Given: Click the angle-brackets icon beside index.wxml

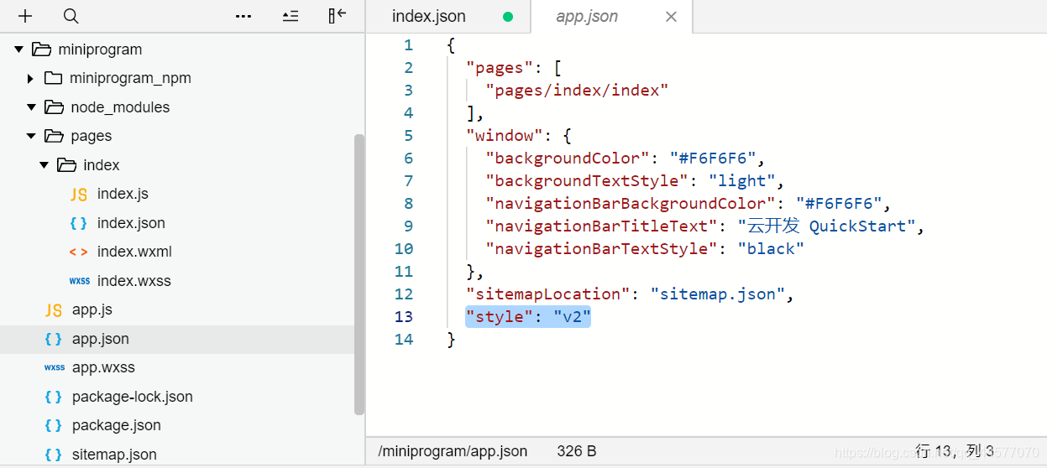Looking at the screenshot, I should 79,252.
